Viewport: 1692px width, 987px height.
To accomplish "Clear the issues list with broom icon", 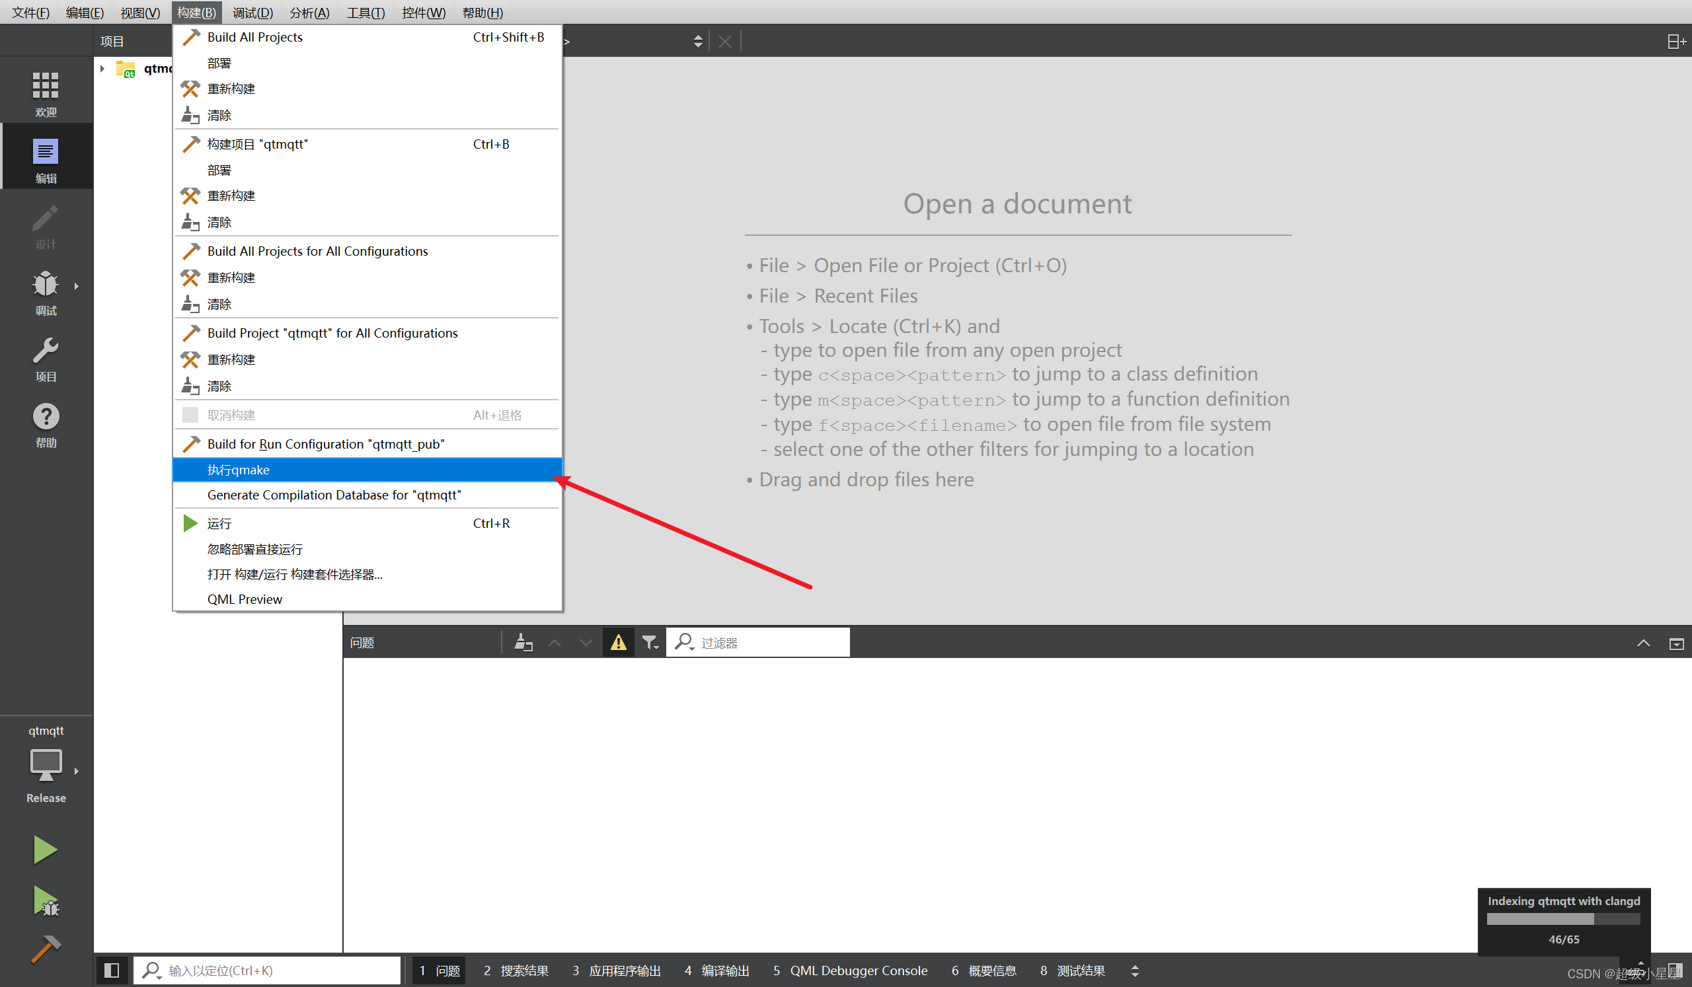I will (x=523, y=643).
